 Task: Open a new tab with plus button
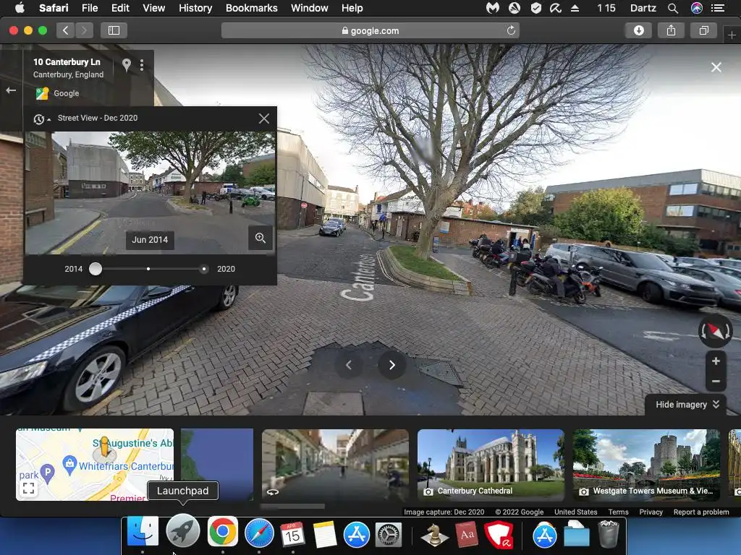[732, 35]
